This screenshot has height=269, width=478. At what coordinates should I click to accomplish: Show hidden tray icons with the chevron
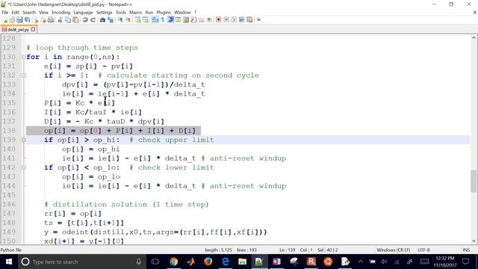(x=360, y=262)
